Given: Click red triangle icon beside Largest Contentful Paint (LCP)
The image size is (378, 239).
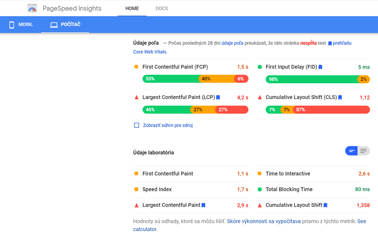Looking at the screenshot, I should coord(136,97).
